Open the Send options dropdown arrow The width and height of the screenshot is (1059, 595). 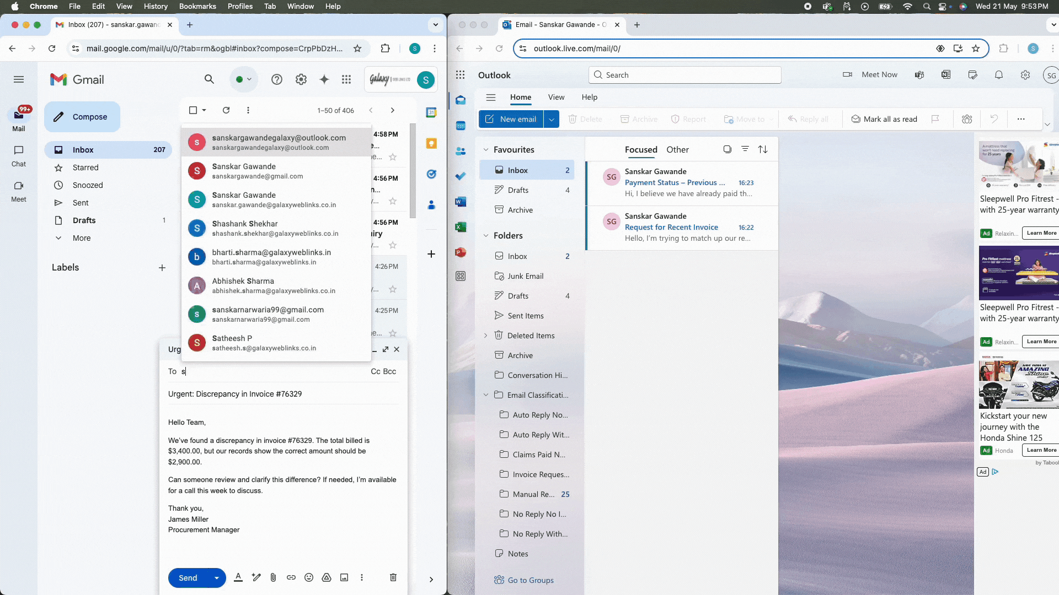217,578
